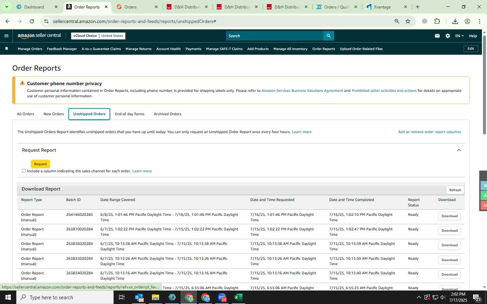Screen dimensions: 487x304
Task: Open Payments in navigation bar
Action: click(193, 49)
